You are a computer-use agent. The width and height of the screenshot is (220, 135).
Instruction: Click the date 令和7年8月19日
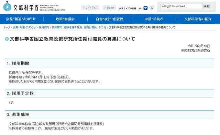199,46
